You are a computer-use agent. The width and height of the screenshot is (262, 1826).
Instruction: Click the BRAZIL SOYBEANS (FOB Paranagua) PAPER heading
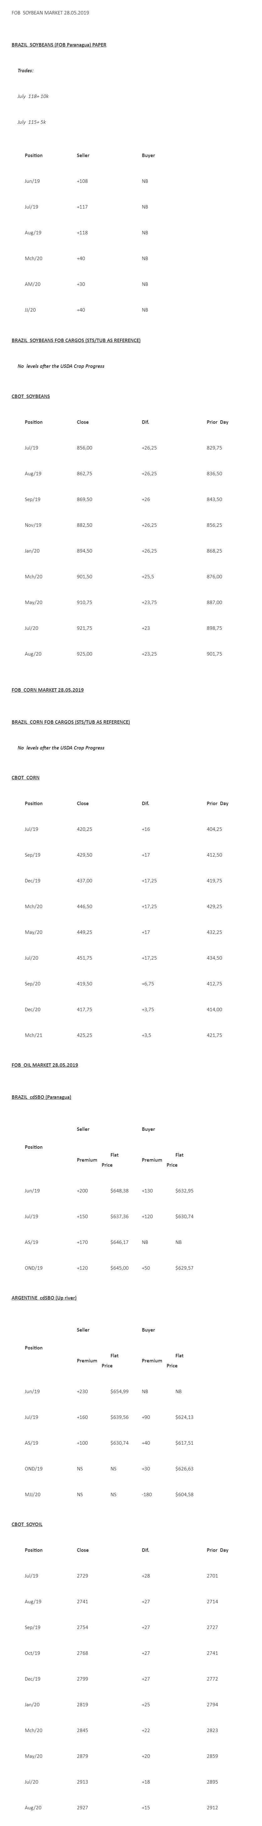(59, 45)
